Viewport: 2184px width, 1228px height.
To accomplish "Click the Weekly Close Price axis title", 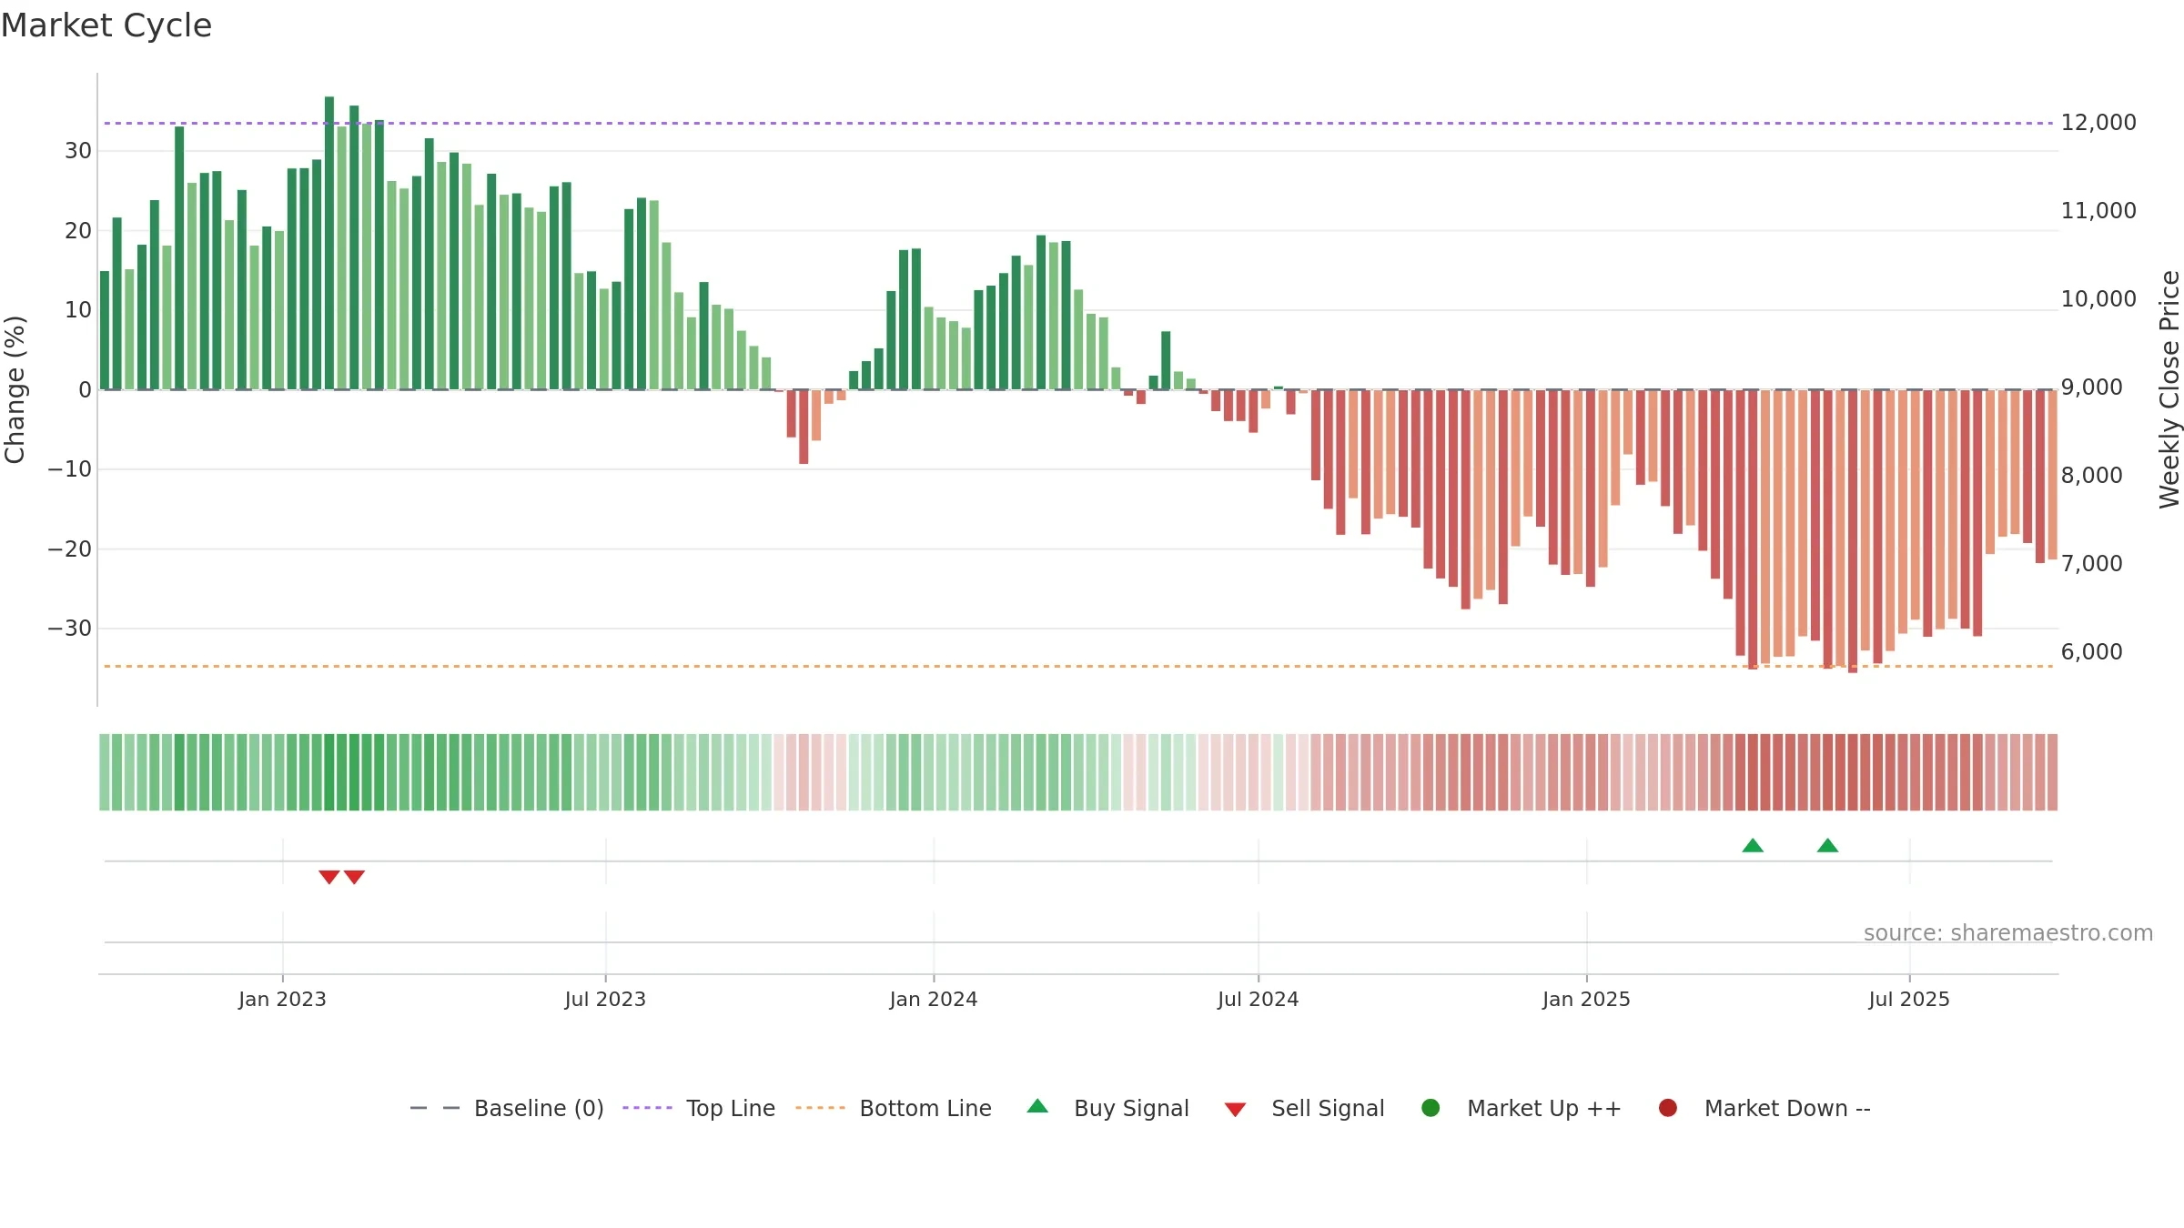I will click(x=2169, y=389).
